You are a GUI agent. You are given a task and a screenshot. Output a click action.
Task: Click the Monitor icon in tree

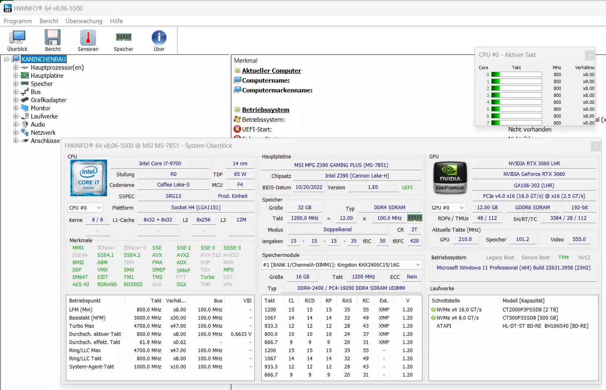click(25, 108)
